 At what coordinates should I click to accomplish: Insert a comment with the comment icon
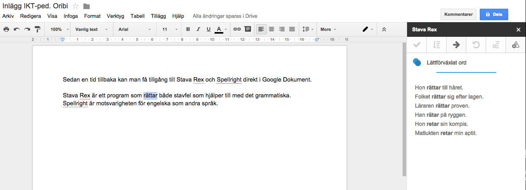click(248, 29)
